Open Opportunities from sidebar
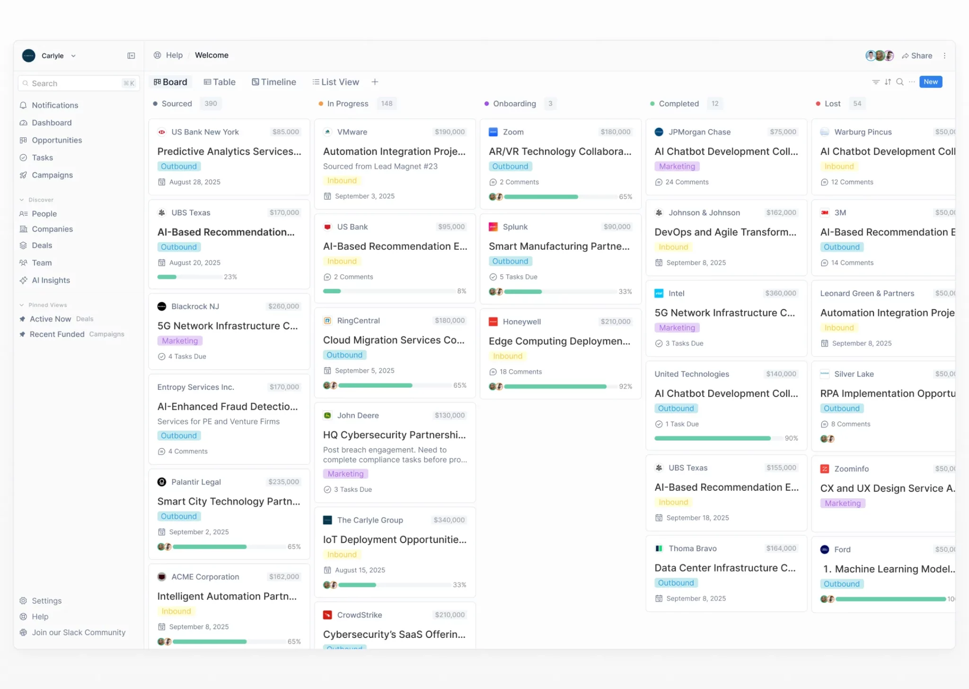 [57, 140]
